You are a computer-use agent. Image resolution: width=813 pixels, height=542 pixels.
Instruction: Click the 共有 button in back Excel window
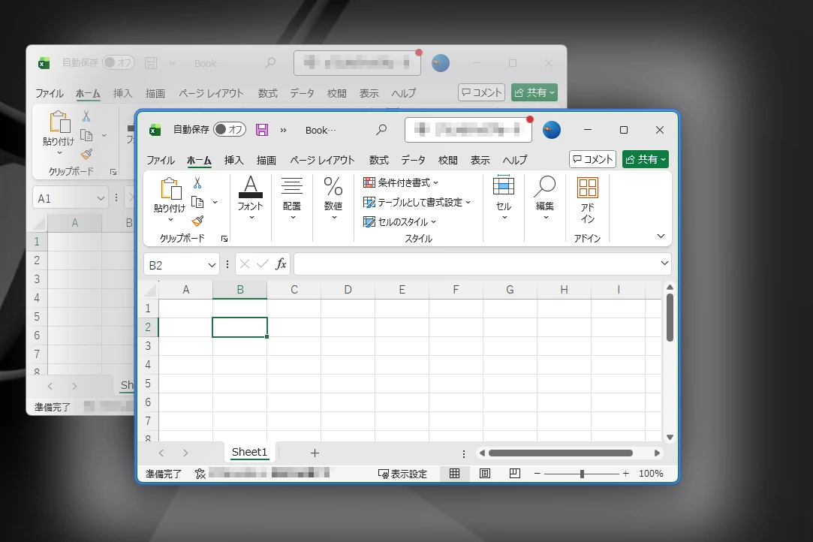pyautogui.click(x=534, y=92)
